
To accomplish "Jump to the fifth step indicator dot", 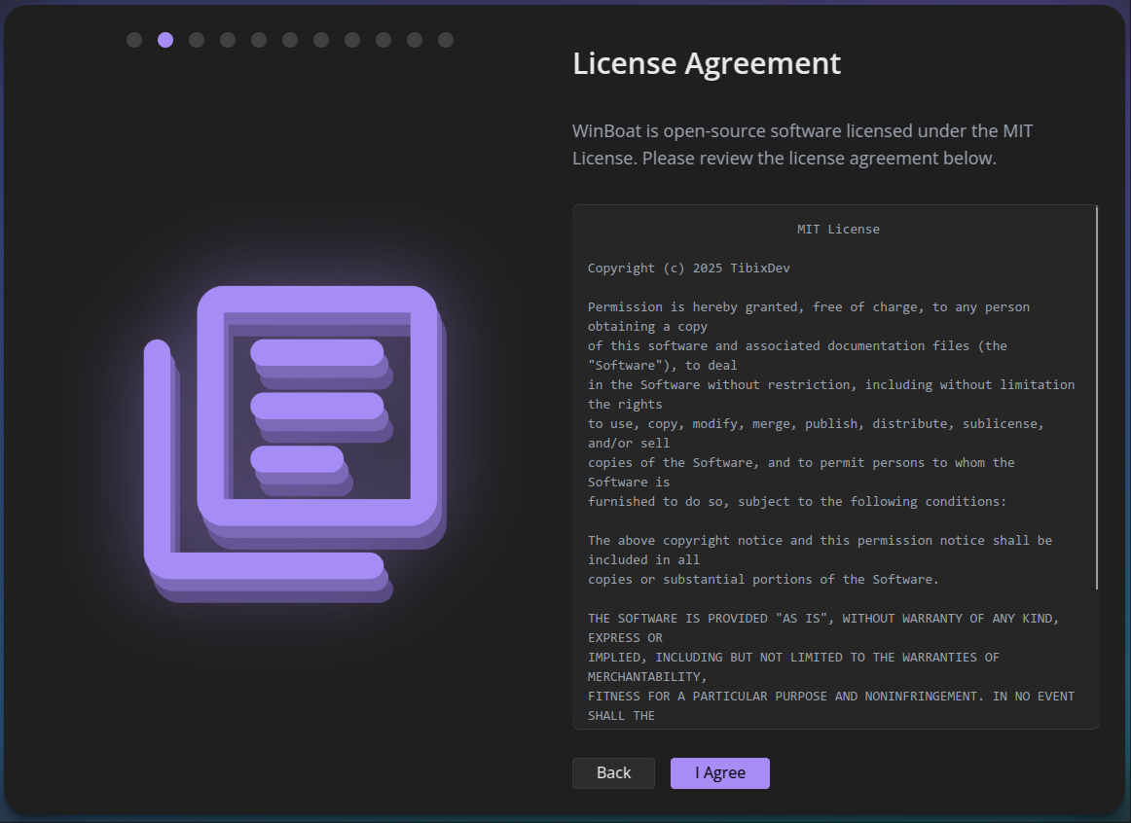I will point(259,40).
